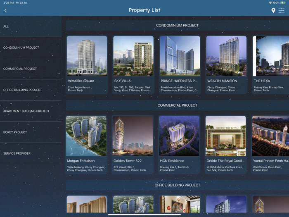Viewport: 289px width, 217px height.
Task: Tap address 'Chak Angre Kraom, Phnom Penh'
Action: point(80,89)
